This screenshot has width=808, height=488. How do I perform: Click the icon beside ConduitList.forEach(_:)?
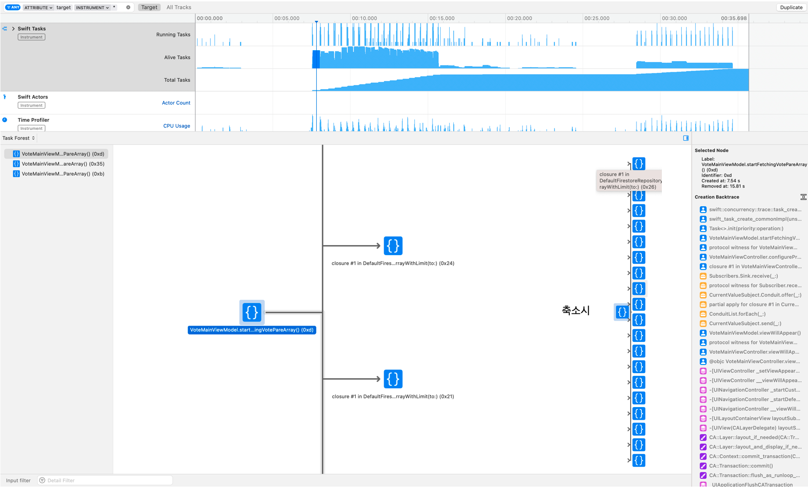pos(703,314)
